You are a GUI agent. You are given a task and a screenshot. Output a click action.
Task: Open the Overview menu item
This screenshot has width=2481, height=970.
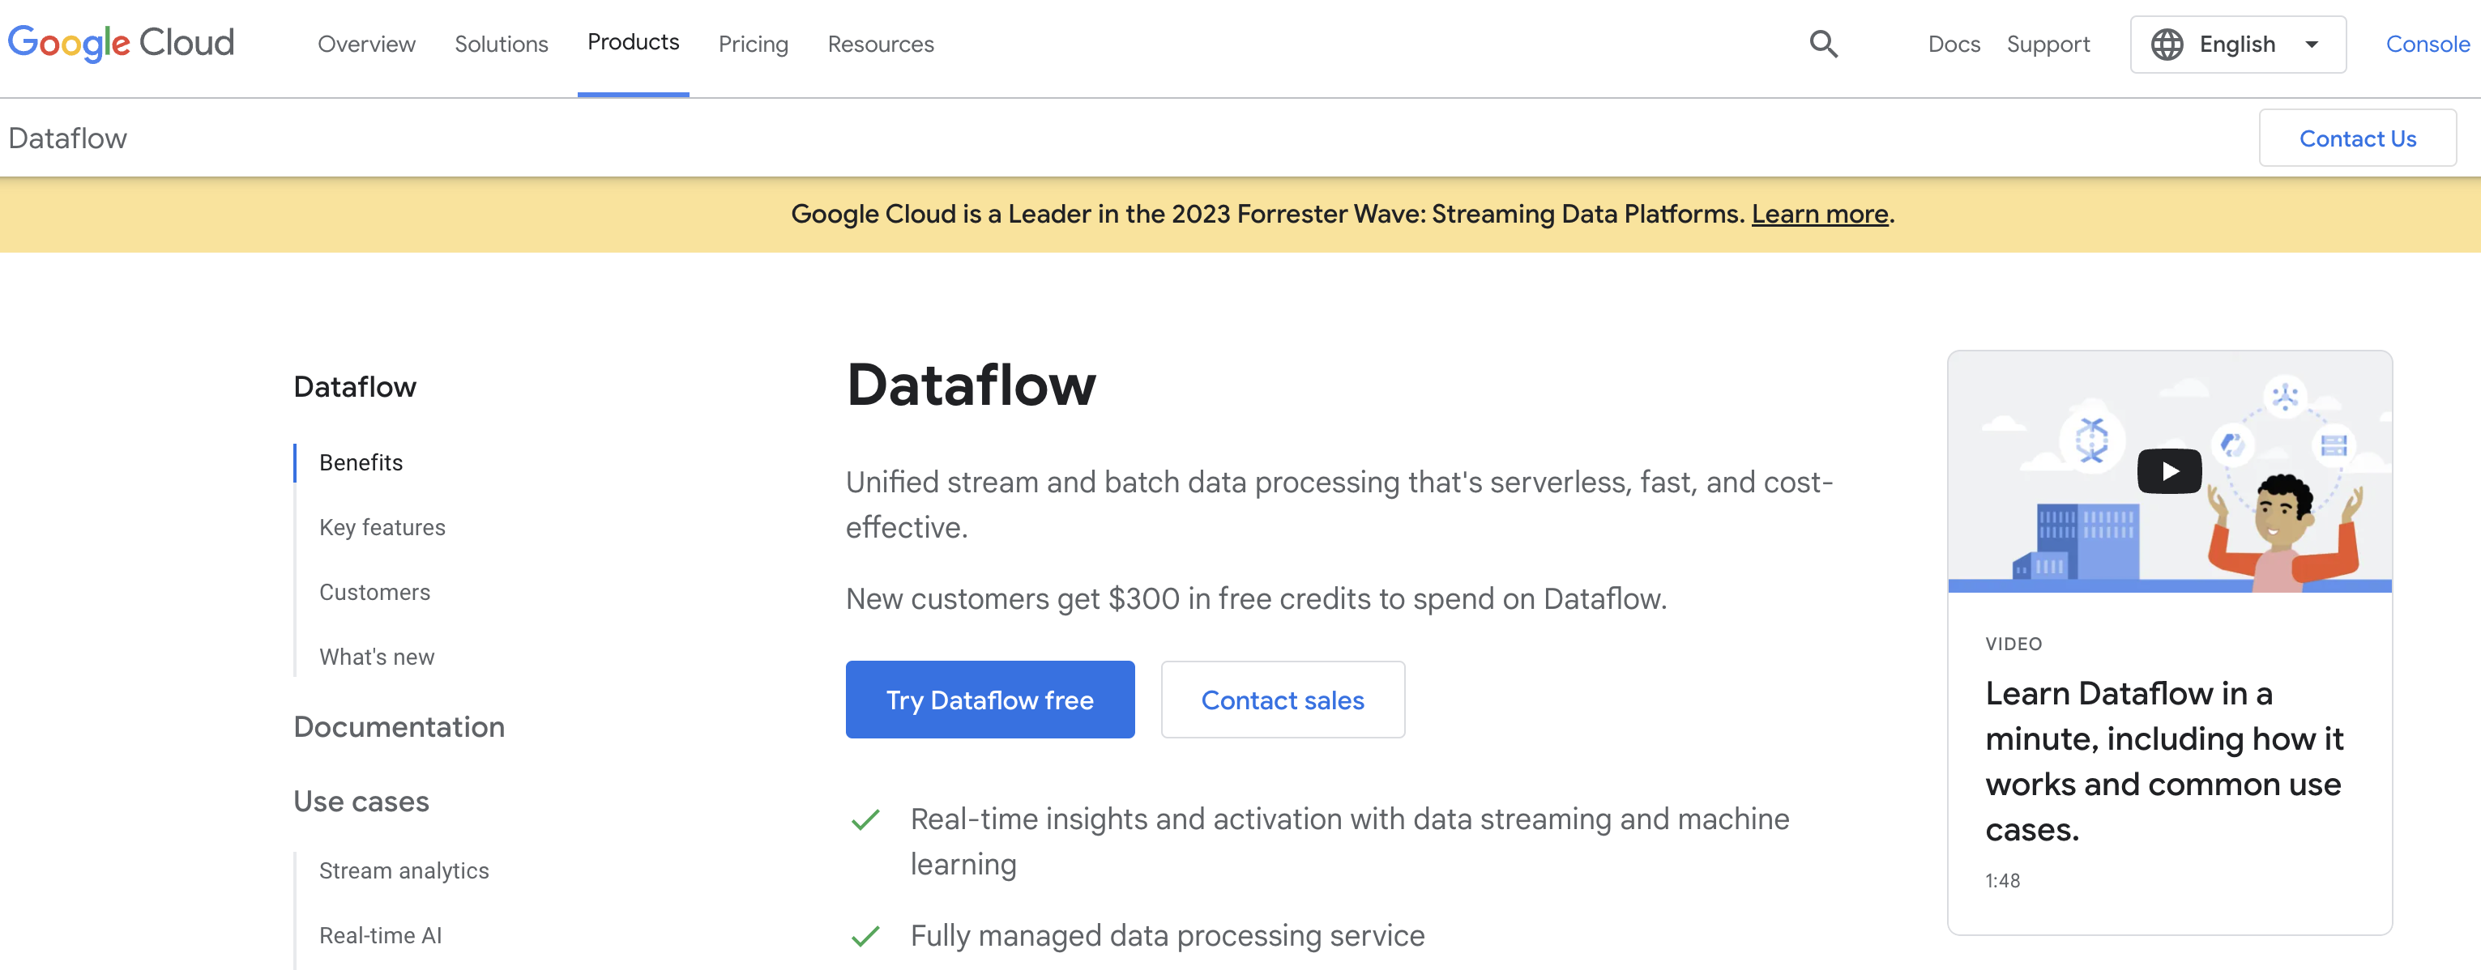pos(366,45)
